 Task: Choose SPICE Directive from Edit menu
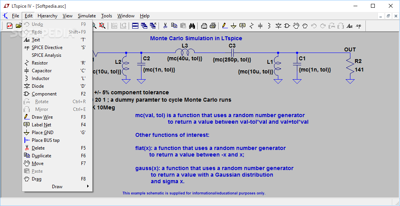(57, 48)
